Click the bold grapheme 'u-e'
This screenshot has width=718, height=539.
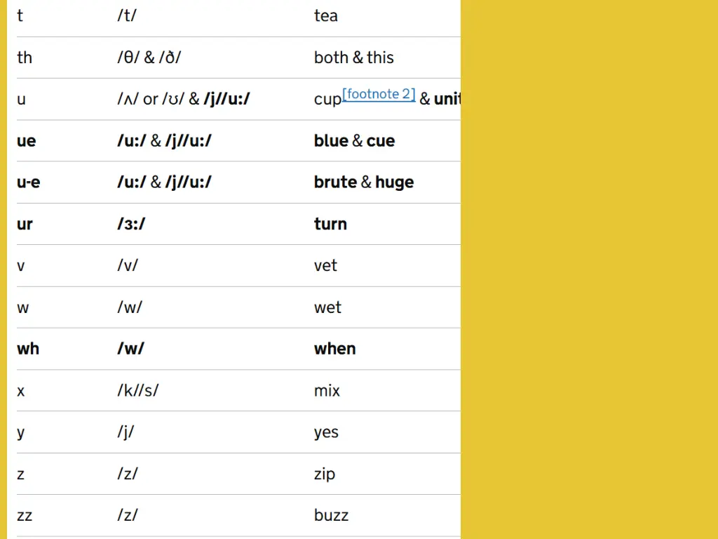click(x=28, y=182)
